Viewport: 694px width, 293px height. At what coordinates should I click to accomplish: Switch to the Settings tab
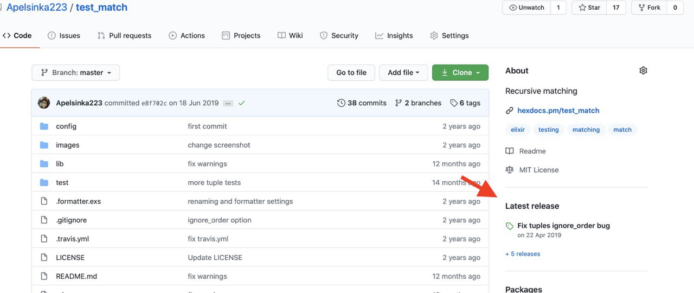coord(449,36)
